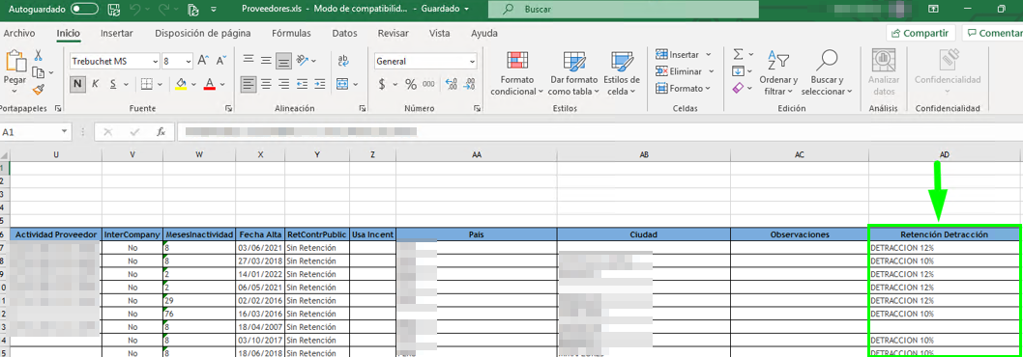Open the font color dropdown arrow
The width and height of the screenshot is (1023, 357).
pyautogui.click(x=222, y=84)
